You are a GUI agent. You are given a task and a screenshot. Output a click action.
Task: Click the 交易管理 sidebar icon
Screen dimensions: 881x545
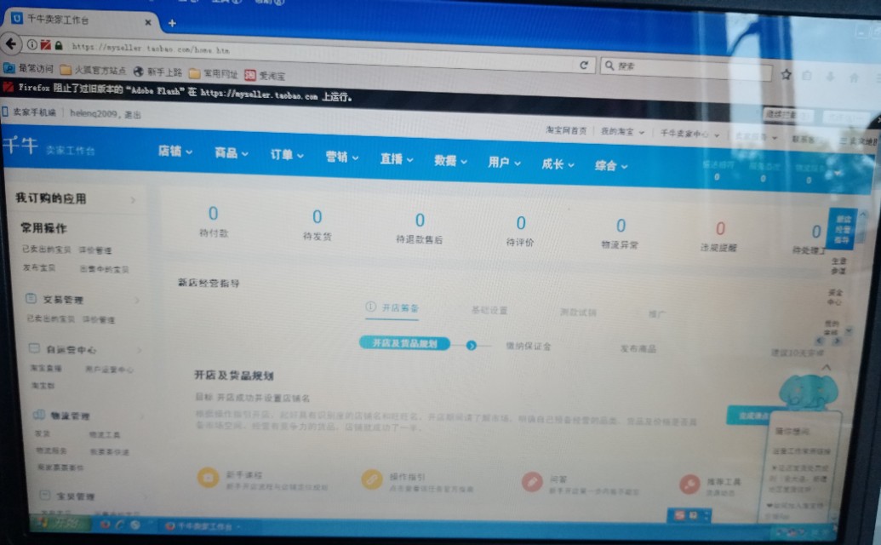[32, 300]
